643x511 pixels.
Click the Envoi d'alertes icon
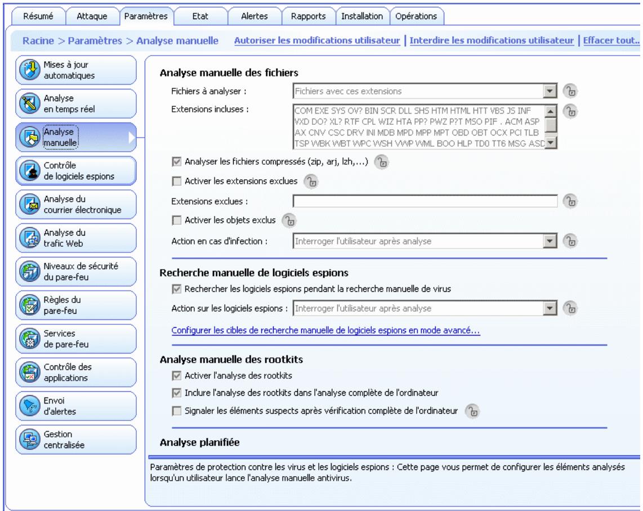point(29,406)
